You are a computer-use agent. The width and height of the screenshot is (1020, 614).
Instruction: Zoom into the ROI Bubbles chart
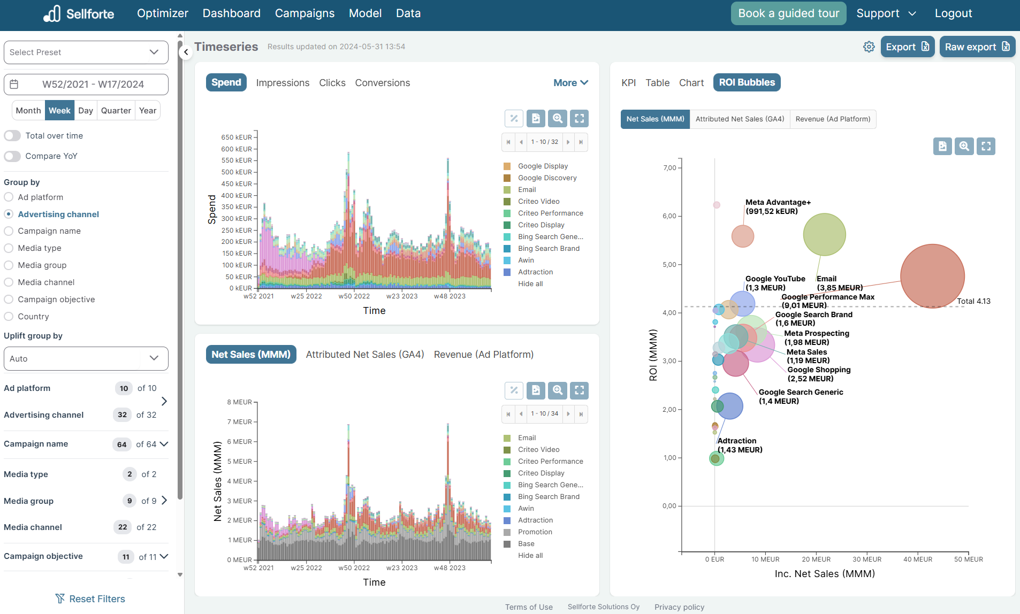[x=964, y=146]
